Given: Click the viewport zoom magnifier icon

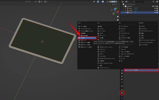Looking at the screenshot, I should coord(118,17).
